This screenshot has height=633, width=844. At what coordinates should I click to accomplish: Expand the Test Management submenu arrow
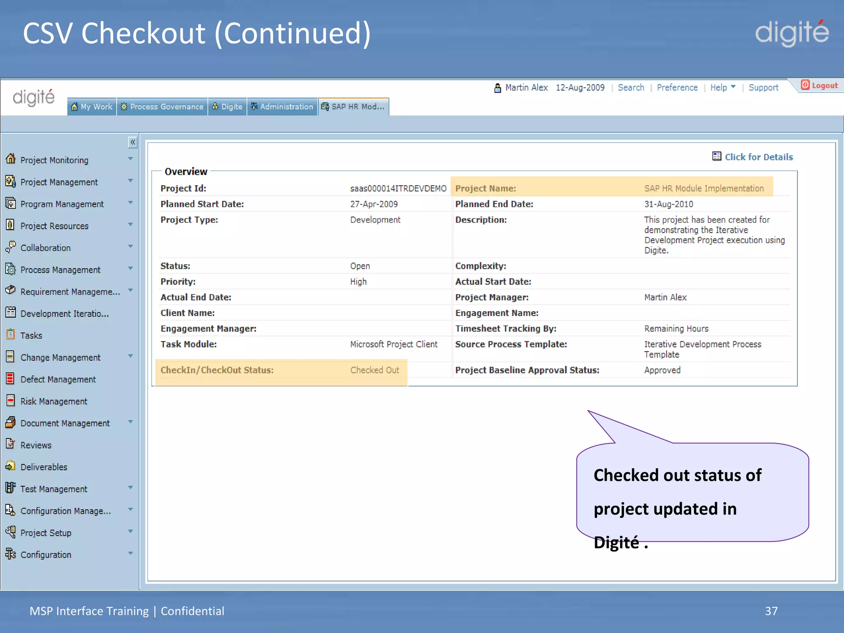[x=130, y=488]
